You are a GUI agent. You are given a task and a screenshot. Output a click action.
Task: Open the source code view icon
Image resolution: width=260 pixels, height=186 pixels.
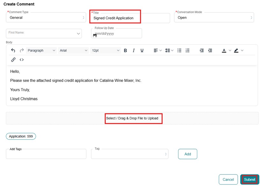pyautogui.click(x=22, y=60)
